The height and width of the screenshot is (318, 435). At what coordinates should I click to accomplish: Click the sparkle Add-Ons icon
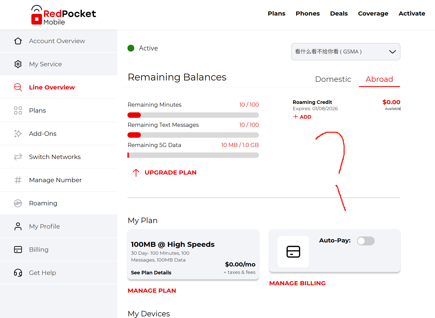click(x=18, y=134)
